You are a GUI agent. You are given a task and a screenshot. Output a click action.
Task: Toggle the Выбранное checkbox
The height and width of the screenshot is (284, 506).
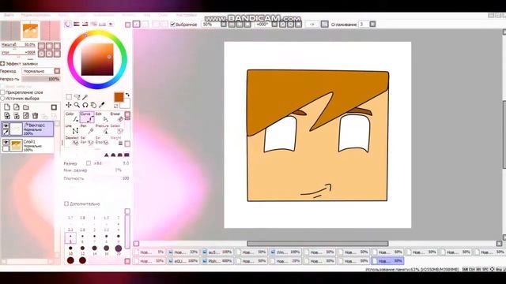(x=172, y=24)
